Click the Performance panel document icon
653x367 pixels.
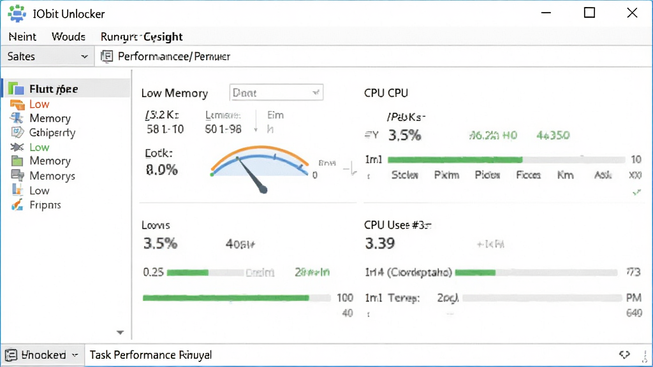[106, 56]
